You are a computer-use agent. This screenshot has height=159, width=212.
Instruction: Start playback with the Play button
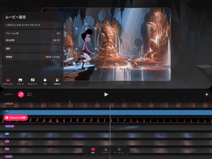point(106,94)
